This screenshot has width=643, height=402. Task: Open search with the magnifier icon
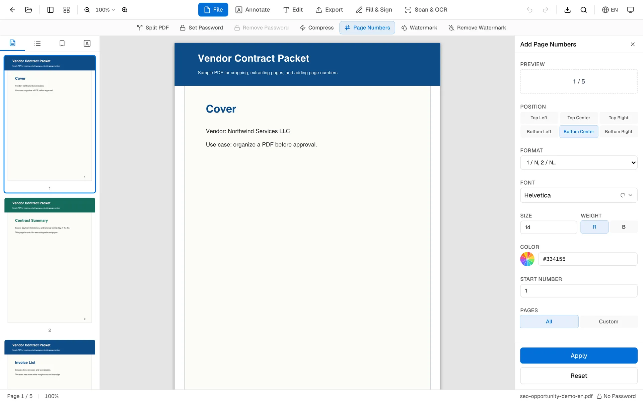tap(583, 10)
